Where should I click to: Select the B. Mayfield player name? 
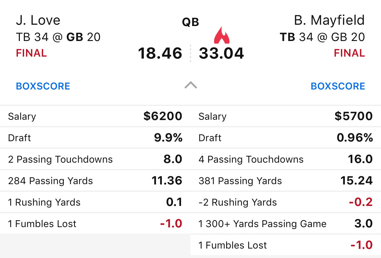point(329,20)
